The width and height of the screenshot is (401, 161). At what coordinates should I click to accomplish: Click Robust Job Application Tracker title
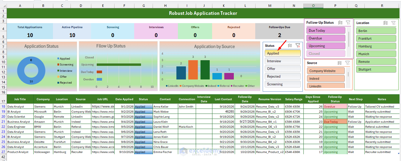click(203, 13)
